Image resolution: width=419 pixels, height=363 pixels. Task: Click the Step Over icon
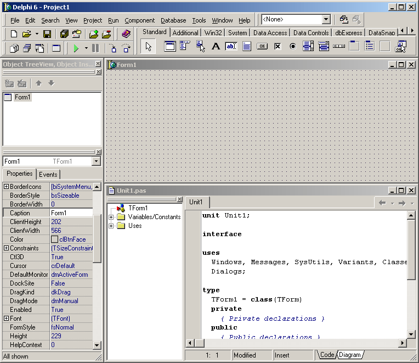coord(126,48)
